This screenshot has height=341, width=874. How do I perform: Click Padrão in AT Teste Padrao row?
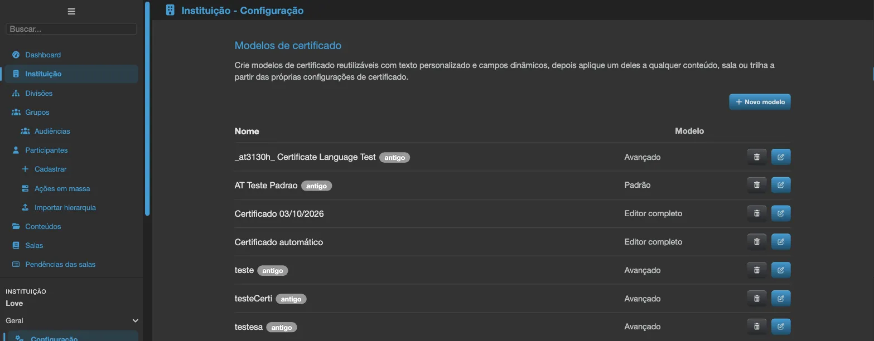(638, 185)
